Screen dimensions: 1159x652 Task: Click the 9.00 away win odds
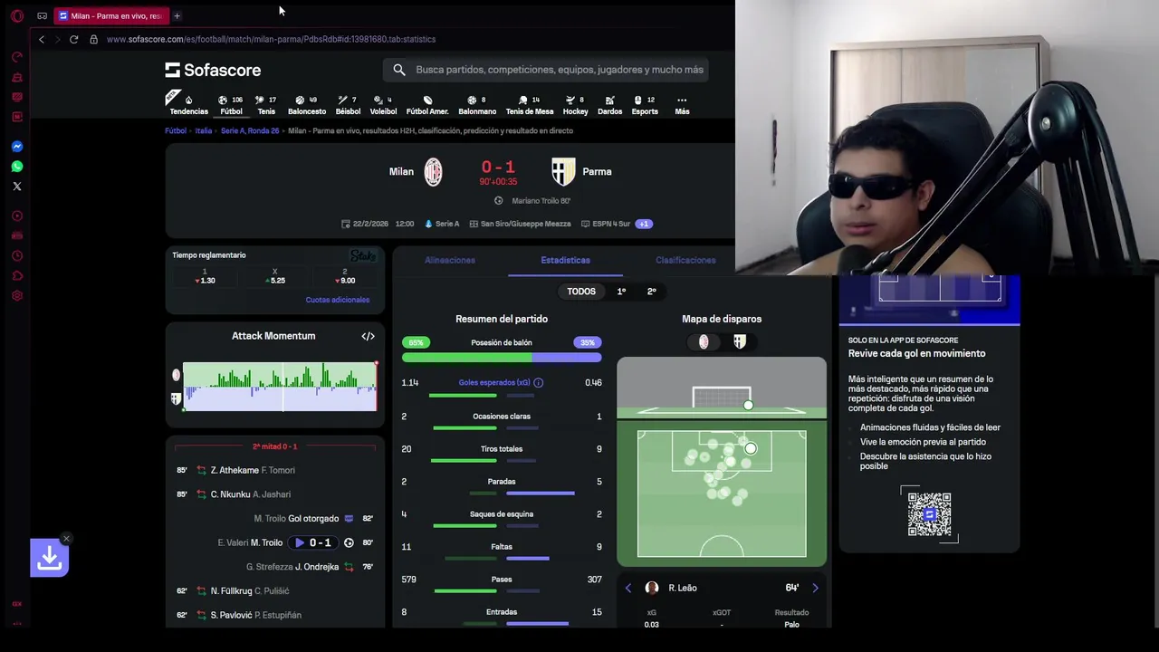(345, 276)
